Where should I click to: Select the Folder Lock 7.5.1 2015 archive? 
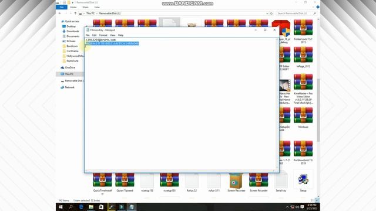[303, 32]
